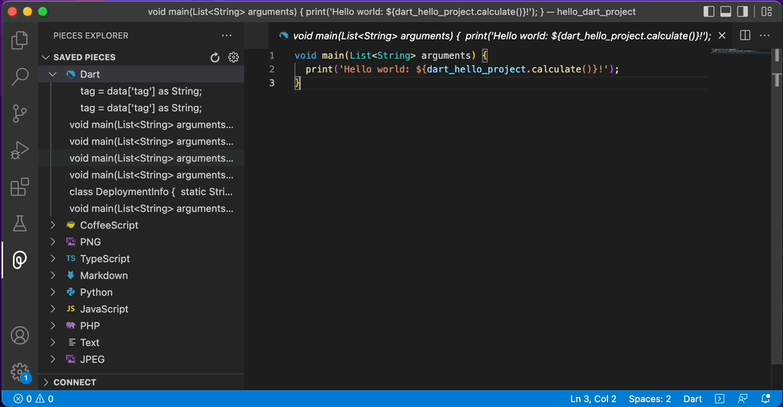Change indentation Spaces: 2

[x=649, y=399]
